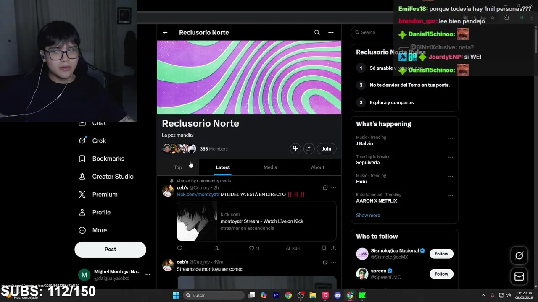538x302 pixels.
Task: Share the community with the upload icon
Action: coord(309,148)
